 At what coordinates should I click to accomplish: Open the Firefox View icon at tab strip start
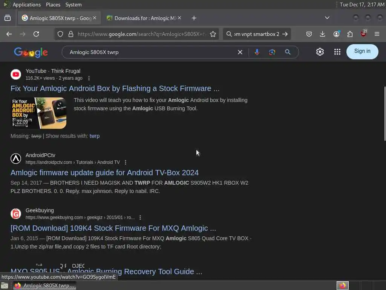[x=8, y=18]
